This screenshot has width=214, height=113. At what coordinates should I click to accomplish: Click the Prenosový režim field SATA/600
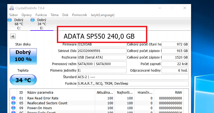(x=102, y=64)
